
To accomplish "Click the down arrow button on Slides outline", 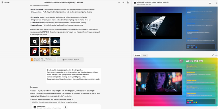I will (65, 107).
